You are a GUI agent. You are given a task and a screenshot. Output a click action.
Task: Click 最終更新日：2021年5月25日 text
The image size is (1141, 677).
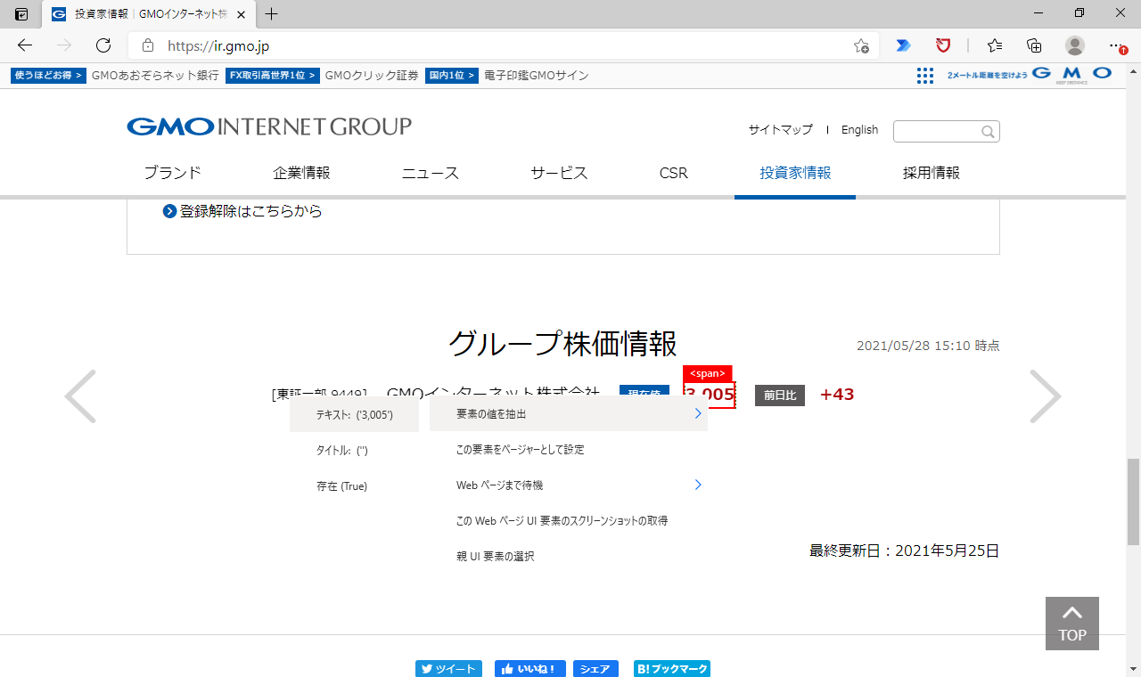coord(904,551)
